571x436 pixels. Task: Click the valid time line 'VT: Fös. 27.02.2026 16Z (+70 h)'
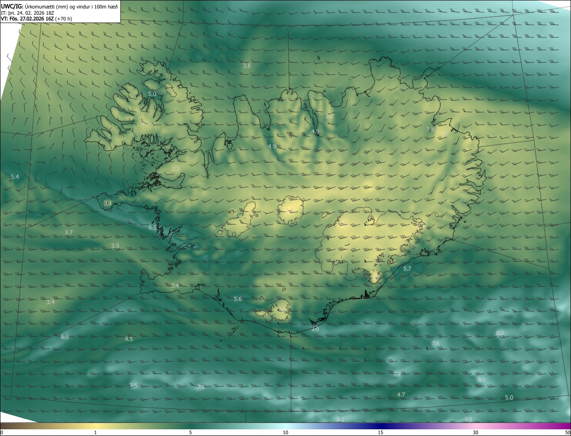[x=37, y=19]
